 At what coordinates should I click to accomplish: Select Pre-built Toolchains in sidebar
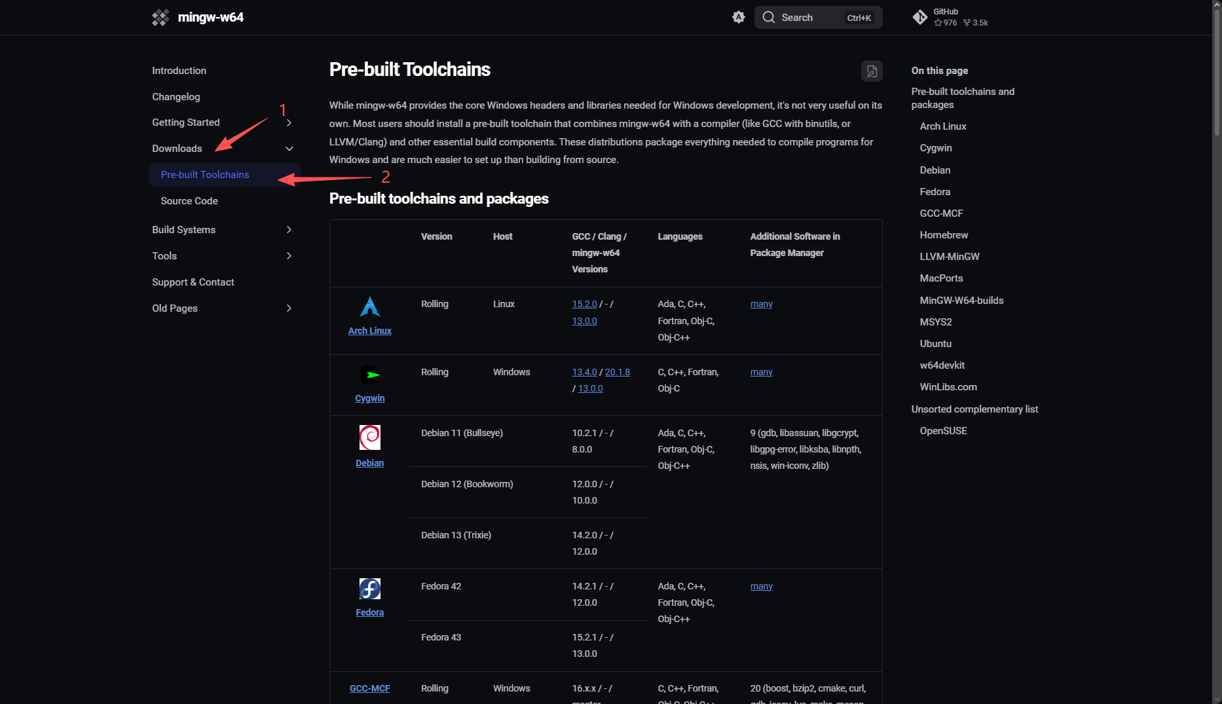coord(225,175)
